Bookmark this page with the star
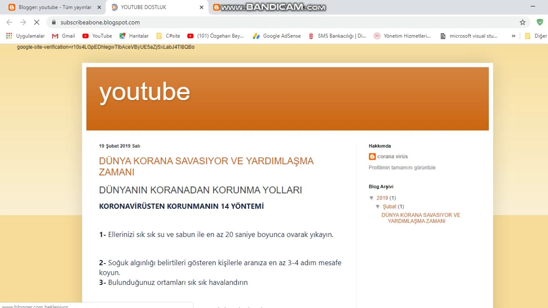Image resolution: width=548 pixels, height=308 pixels. pyautogui.click(x=522, y=22)
